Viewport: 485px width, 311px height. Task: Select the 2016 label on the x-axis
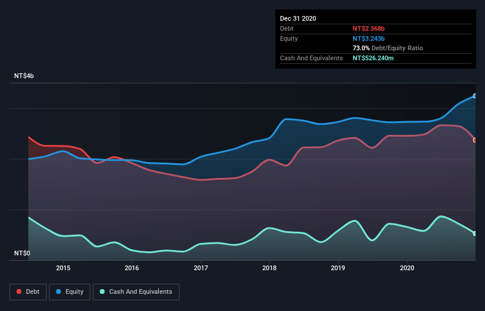[132, 267]
